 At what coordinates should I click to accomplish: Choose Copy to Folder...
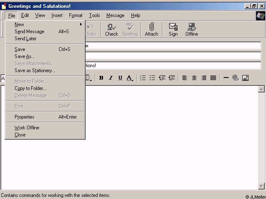(x=45, y=88)
